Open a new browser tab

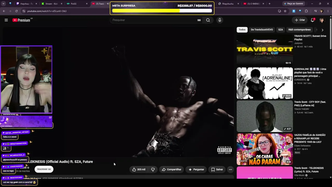pyautogui.click(x=269, y=4)
